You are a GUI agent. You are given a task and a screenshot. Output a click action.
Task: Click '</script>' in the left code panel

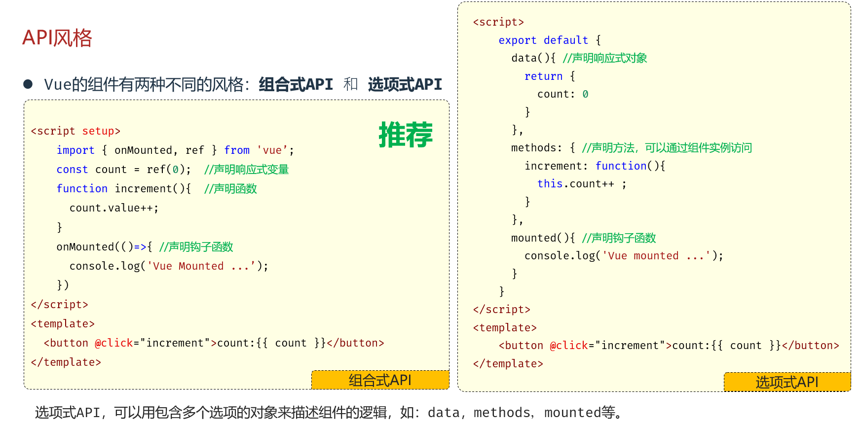pos(59,305)
